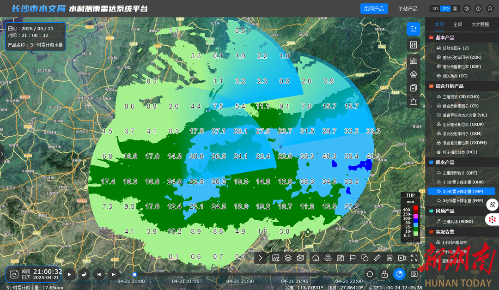Expand the map toolbar with chevron arrow

pyautogui.click(x=261, y=258)
